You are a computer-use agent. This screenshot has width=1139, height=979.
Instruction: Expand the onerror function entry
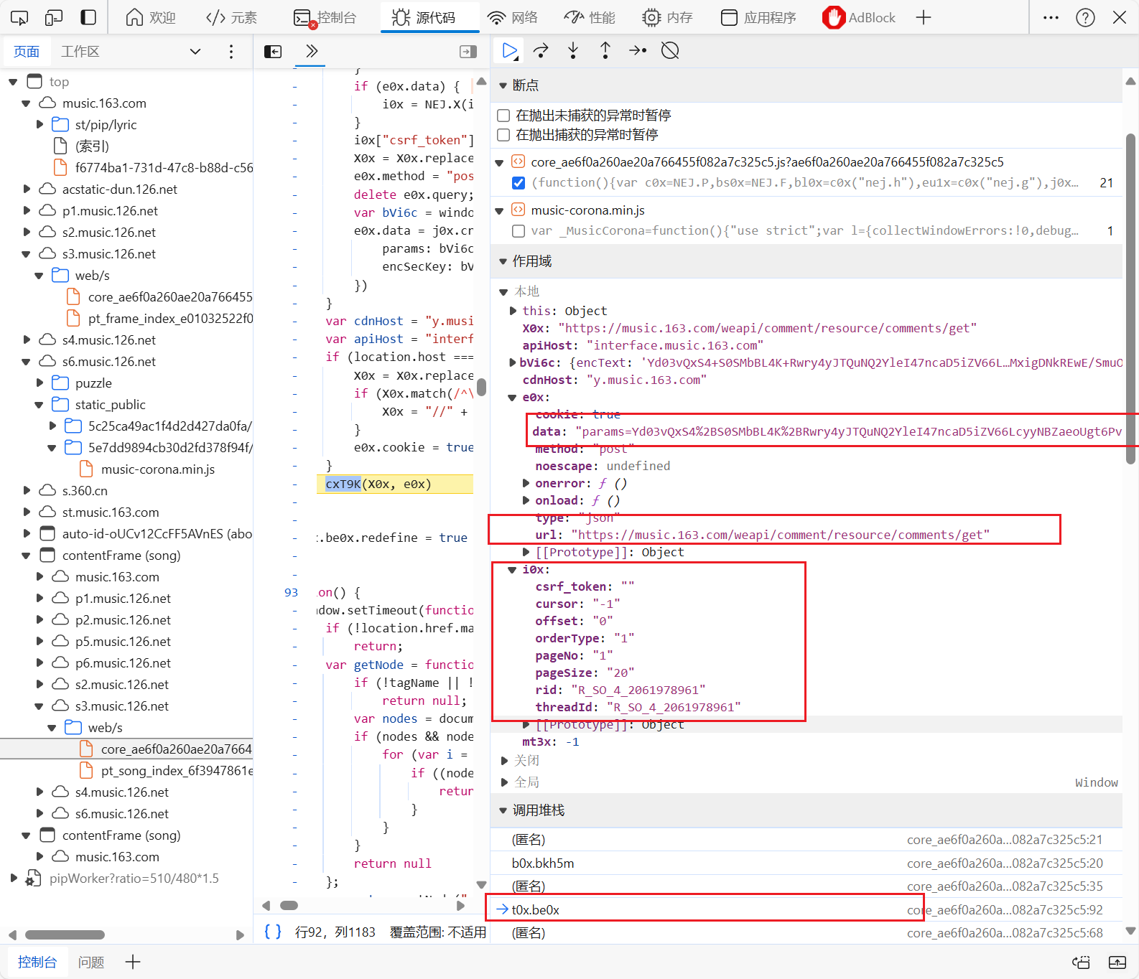click(526, 483)
